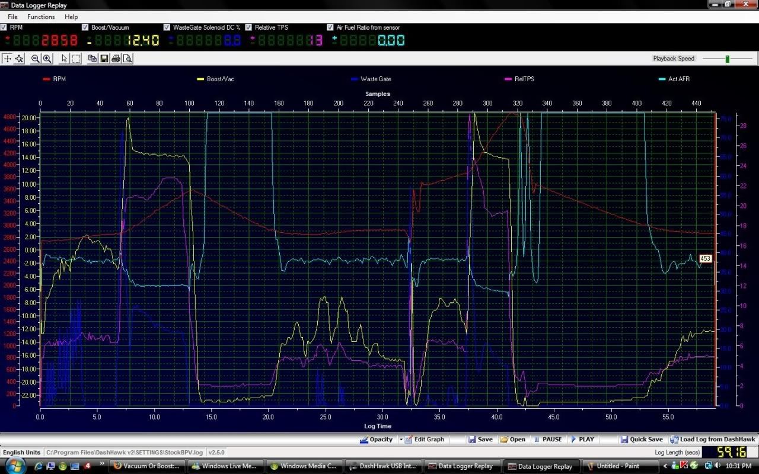Open the Functions menu
Screen dimensions: 759x474
click(41, 17)
